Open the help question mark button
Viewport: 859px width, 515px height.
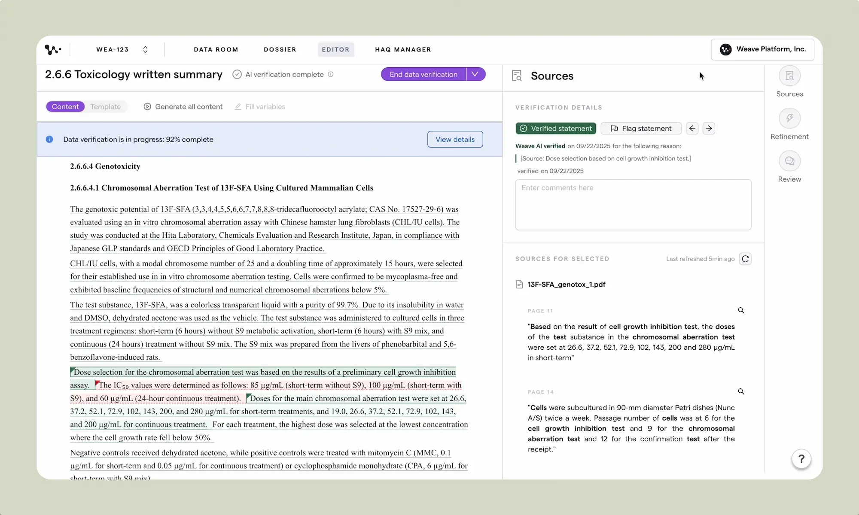[x=801, y=459]
